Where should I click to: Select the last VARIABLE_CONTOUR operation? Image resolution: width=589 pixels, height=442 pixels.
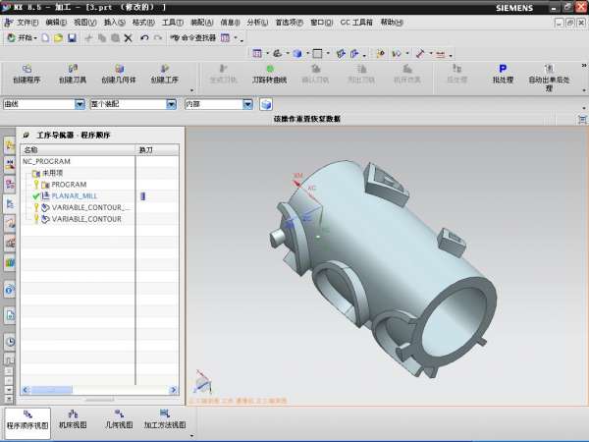(86, 219)
